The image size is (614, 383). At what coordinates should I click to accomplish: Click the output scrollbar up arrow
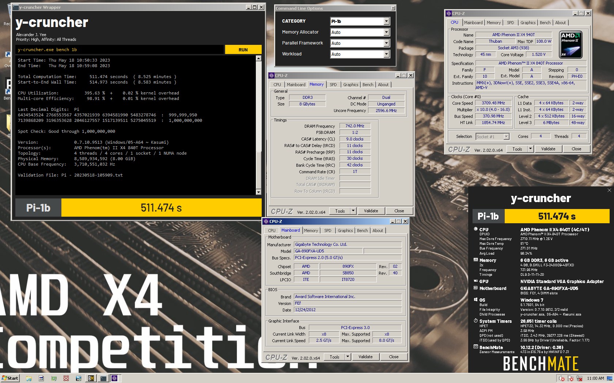click(259, 58)
